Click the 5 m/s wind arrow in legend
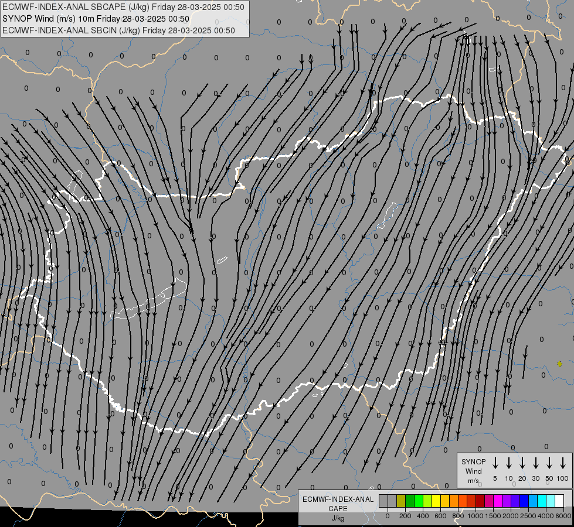 495,463
